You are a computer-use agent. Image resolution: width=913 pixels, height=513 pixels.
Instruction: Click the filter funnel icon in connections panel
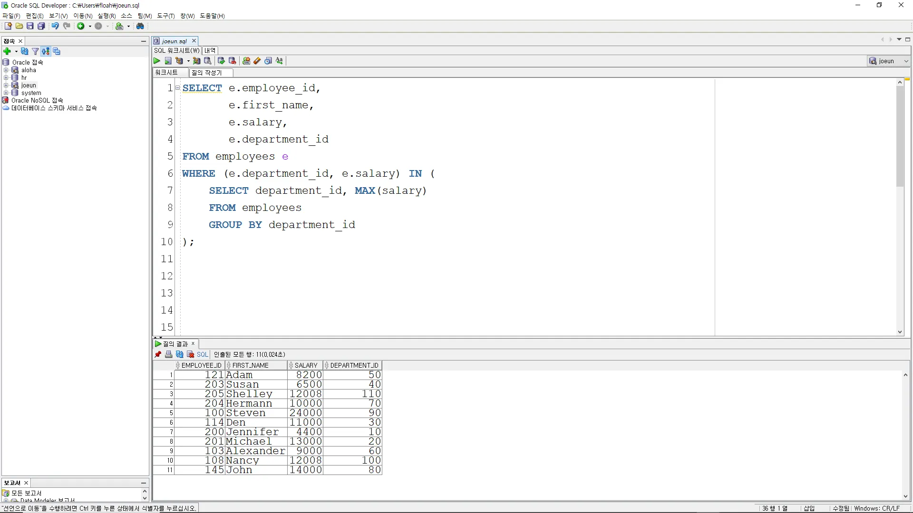point(35,51)
